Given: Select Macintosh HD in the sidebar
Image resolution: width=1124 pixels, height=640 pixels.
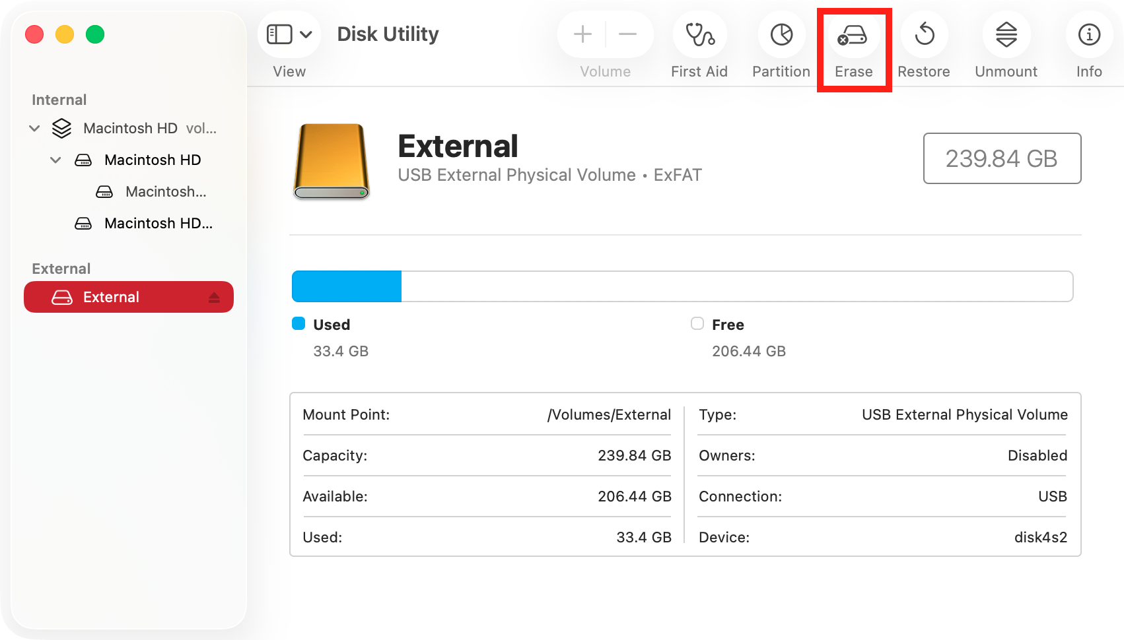Looking at the screenshot, I should 153,160.
